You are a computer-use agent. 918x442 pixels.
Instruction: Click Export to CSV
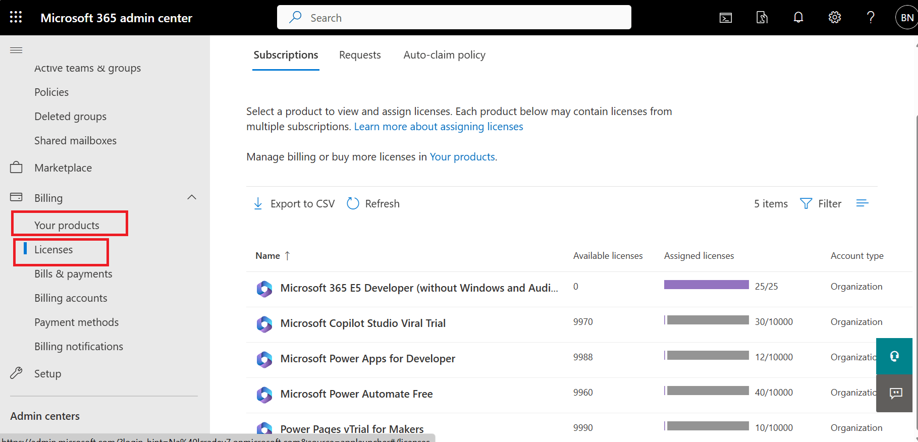click(x=294, y=204)
